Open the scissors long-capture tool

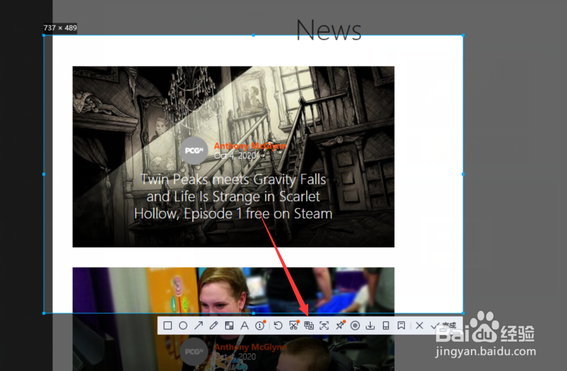(294, 326)
